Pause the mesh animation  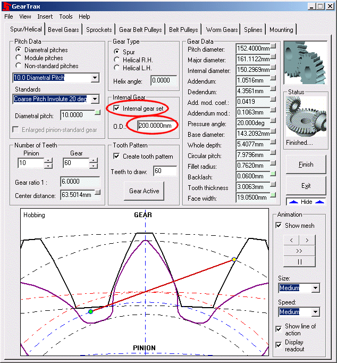299,261
